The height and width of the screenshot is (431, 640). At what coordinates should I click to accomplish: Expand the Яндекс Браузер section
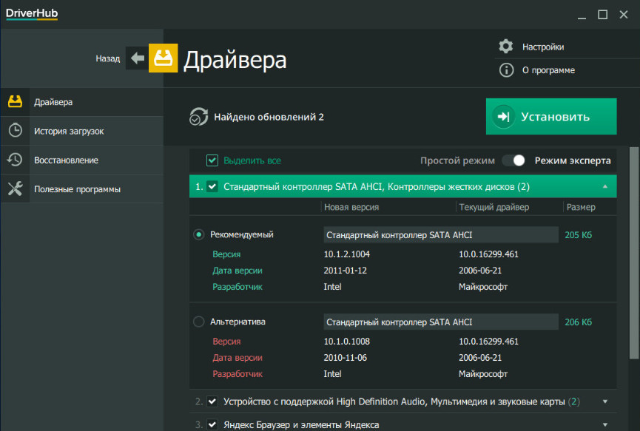(x=605, y=424)
